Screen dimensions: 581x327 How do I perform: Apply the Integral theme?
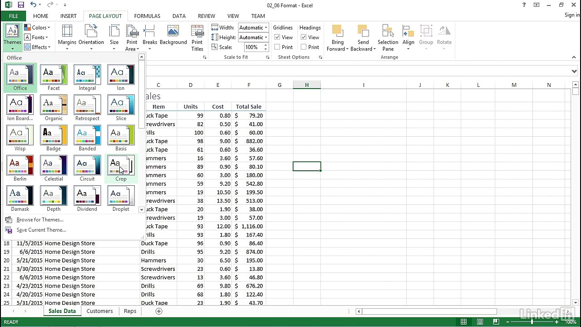(x=87, y=78)
